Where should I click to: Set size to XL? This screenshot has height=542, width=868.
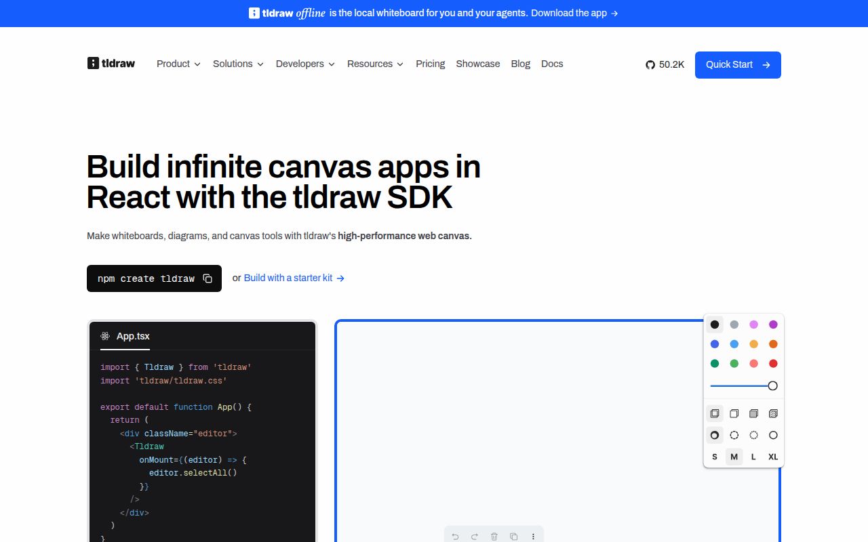point(773,457)
